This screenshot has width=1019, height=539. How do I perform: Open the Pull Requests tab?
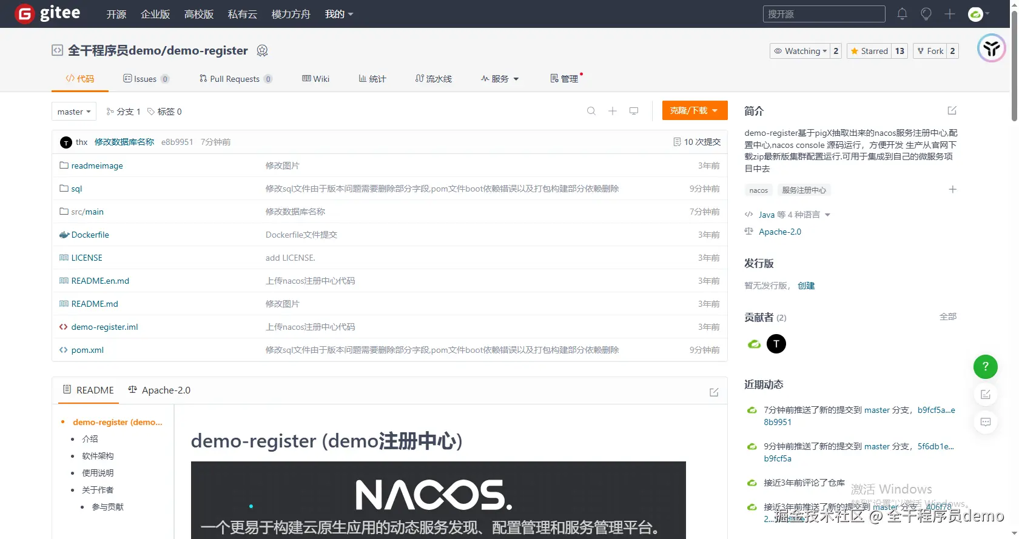(x=235, y=79)
